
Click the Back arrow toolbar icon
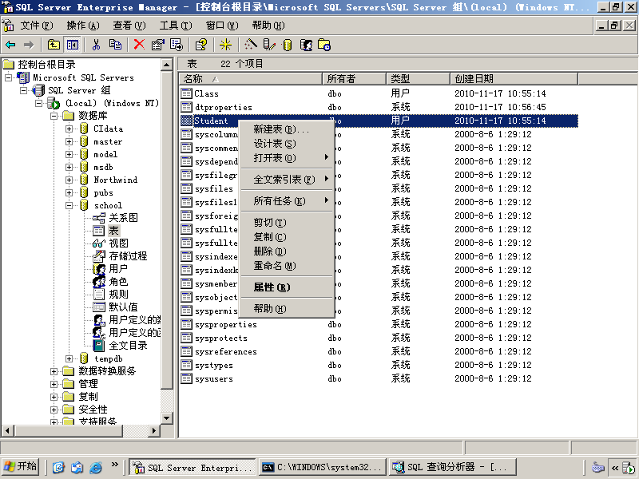[10, 45]
